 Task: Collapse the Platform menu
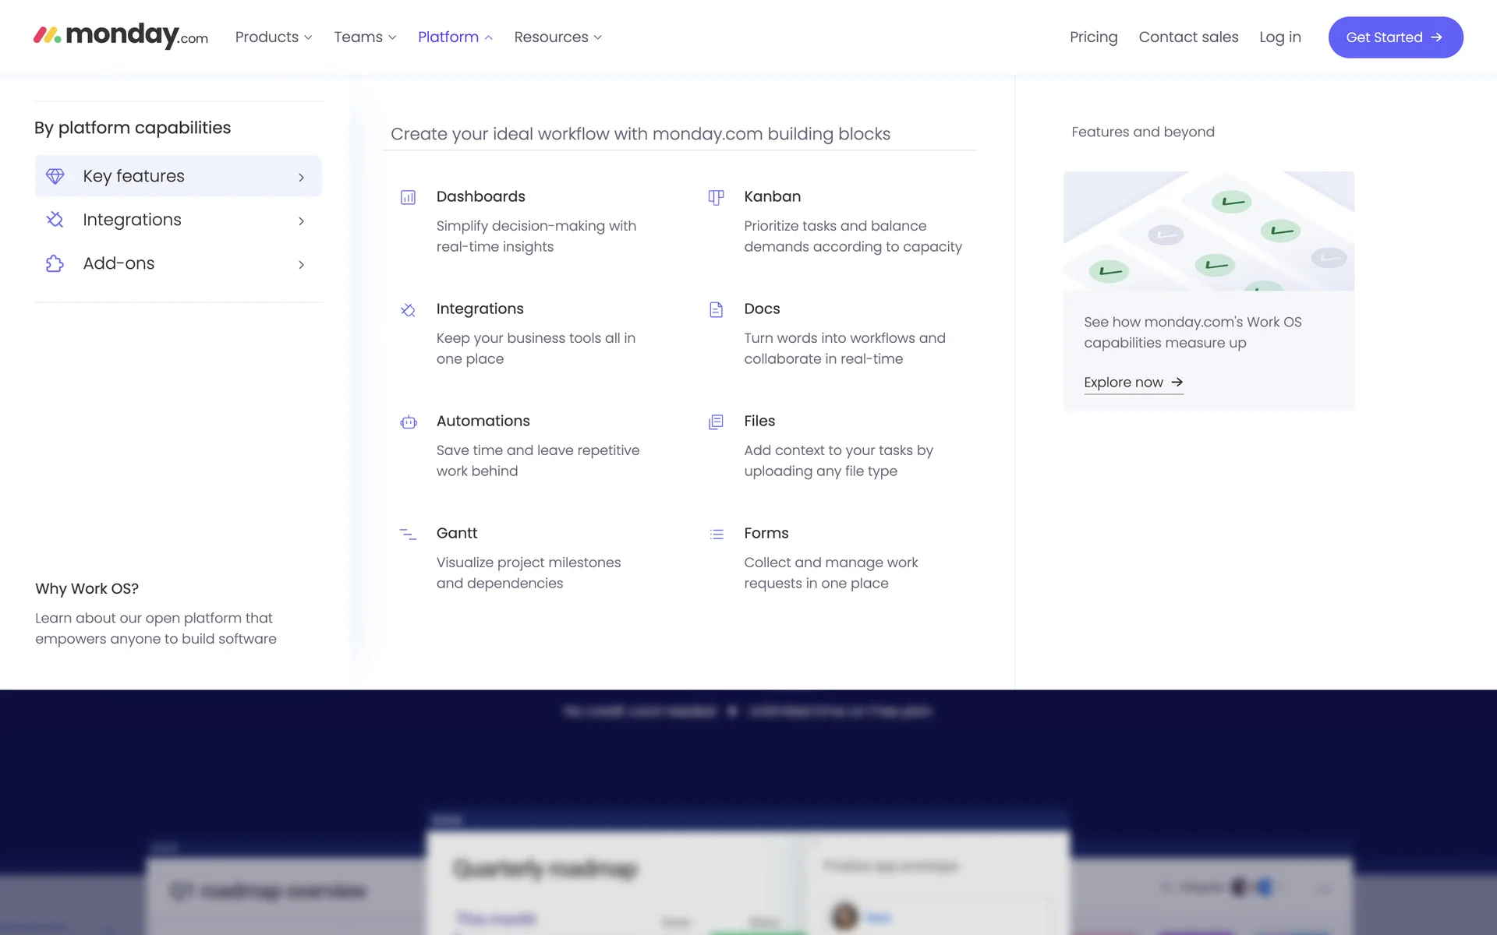pos(455,37)
